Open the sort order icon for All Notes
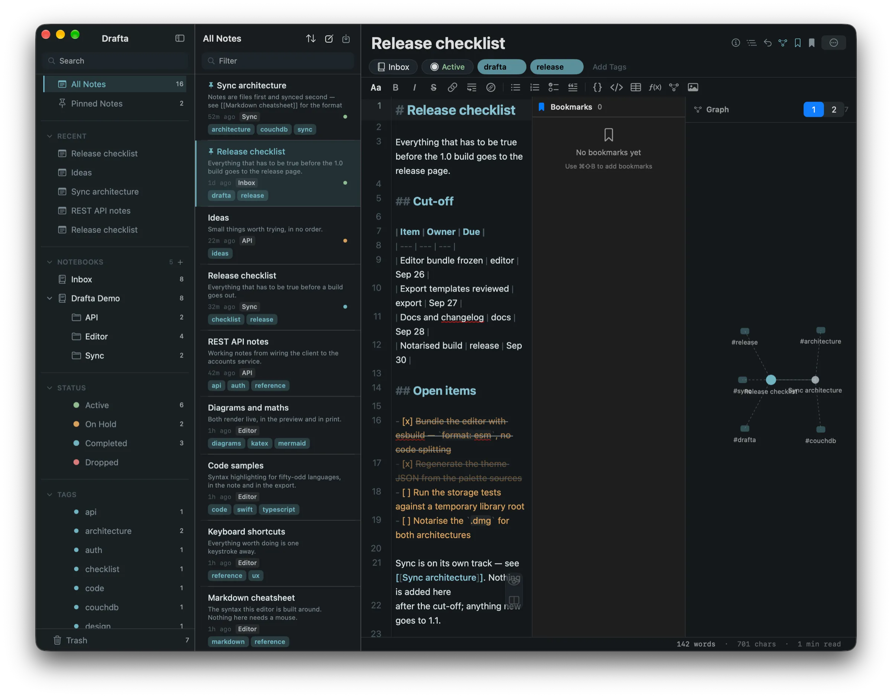Screen dimensions: 892x698 311,38
